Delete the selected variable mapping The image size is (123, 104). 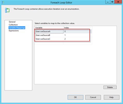(110, 87)
